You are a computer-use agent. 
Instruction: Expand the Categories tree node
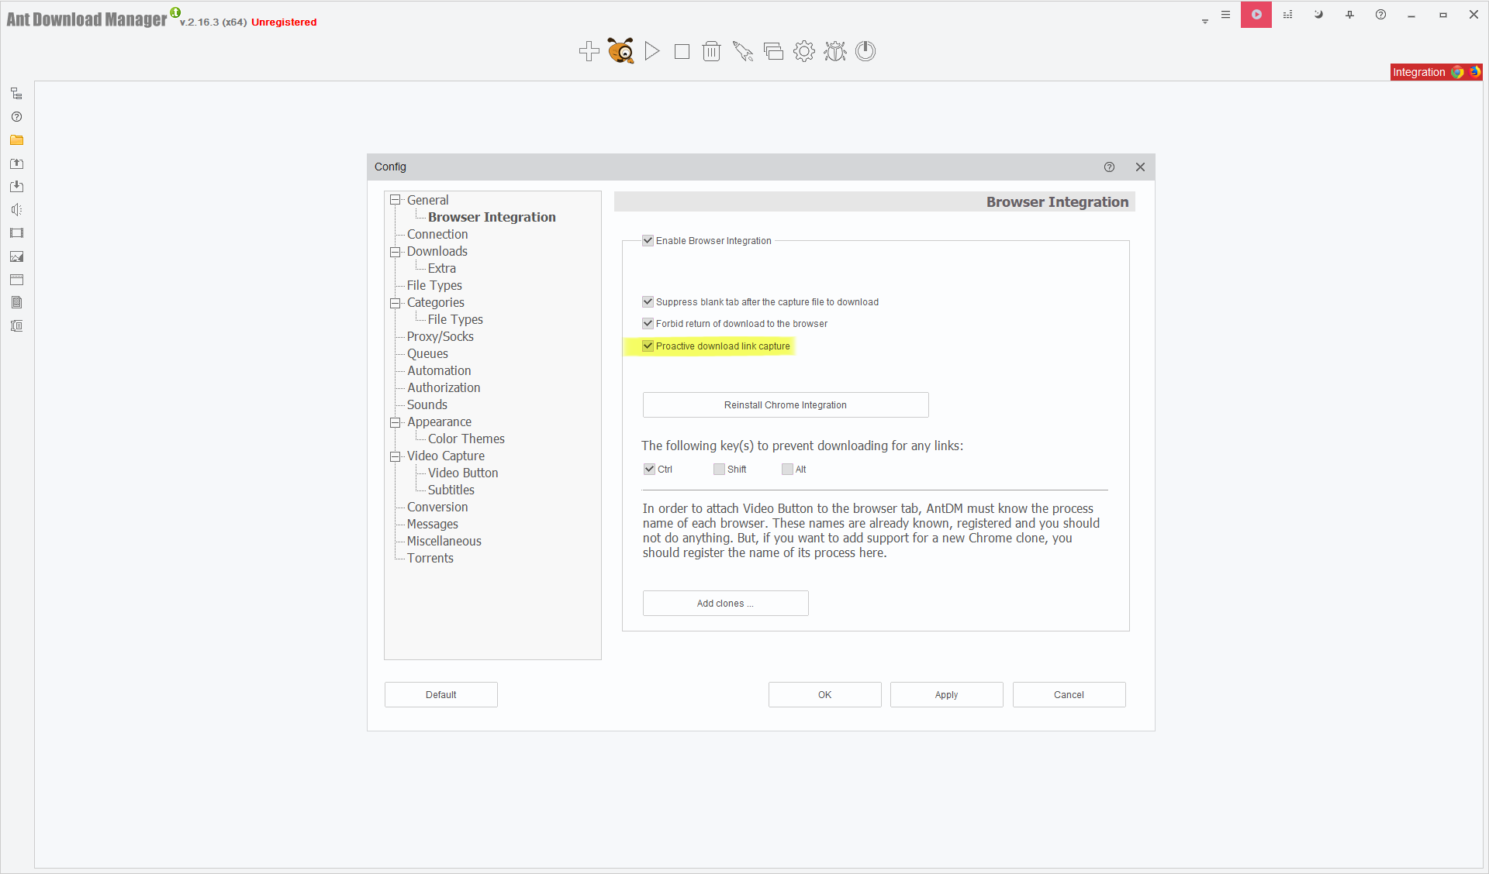(396, 302)
